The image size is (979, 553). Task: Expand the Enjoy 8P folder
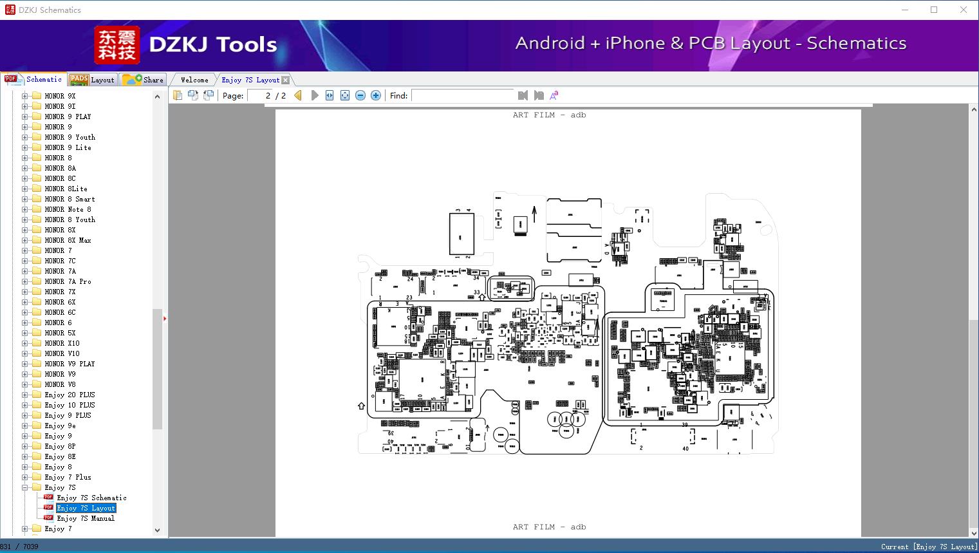[24, 446]
